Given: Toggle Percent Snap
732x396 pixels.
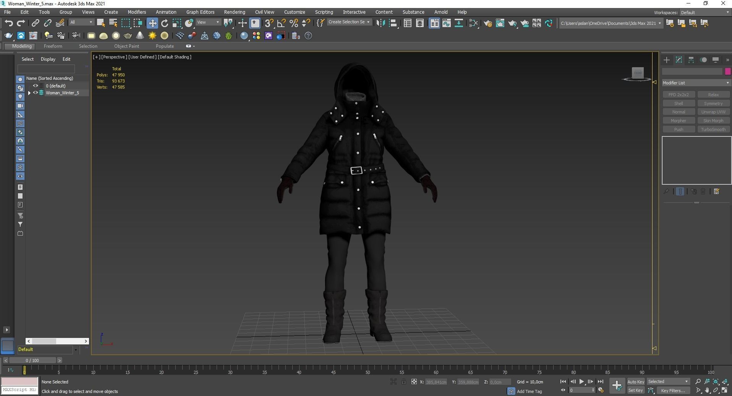Looking at the screenshot, I should coord(294,23).
